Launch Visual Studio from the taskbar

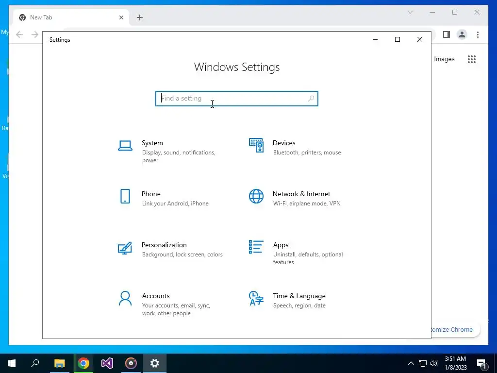coord(107,363)
